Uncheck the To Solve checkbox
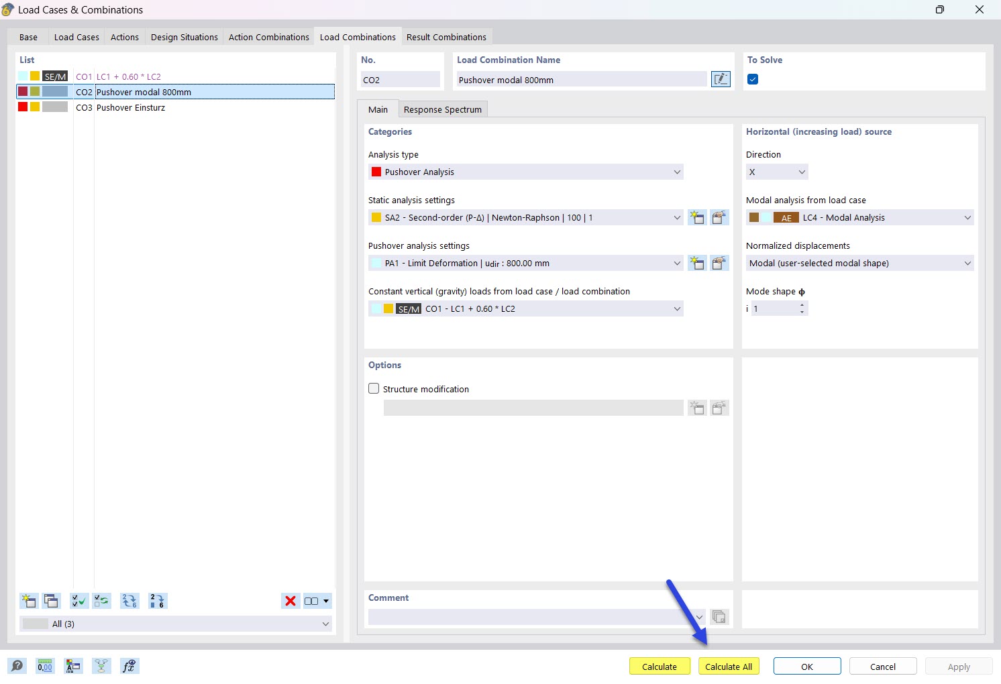The height and width of the screenshot is (684, 1001). (x=752, y=78)
